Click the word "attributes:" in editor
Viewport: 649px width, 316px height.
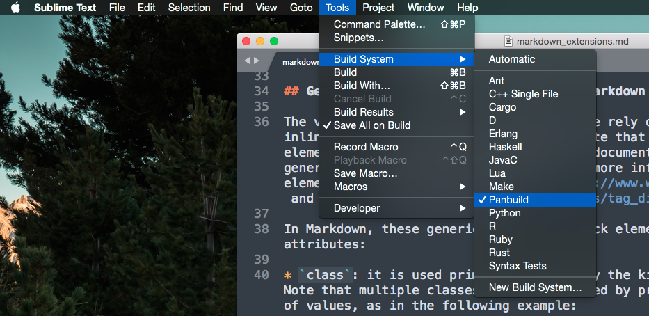(x=325, y=244)
